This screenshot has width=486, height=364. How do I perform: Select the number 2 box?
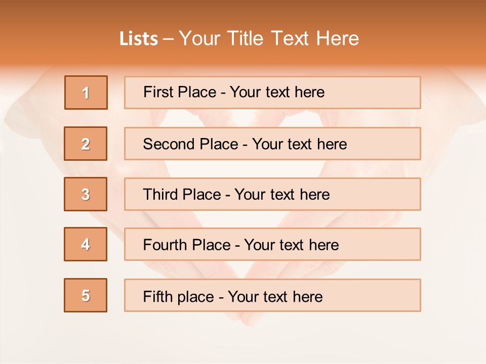pos(86,144)
